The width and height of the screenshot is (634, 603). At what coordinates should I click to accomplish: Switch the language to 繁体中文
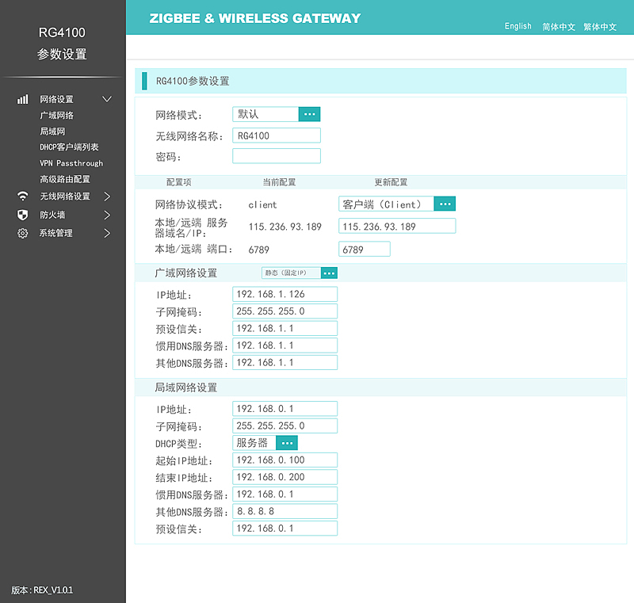(x=600, y=27)
